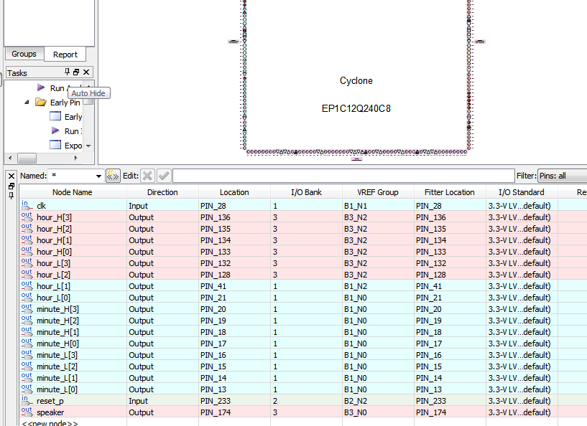Close the pin list pane on left edge
The width and height of the screenshot is (587, 426).
click(x=11, y=176)
